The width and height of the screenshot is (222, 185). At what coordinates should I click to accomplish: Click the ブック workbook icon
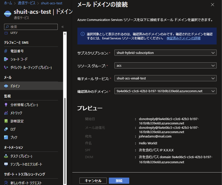(6, 137)
